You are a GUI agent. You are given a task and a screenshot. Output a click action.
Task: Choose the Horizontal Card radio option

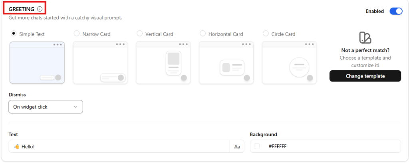coord(203,34)
